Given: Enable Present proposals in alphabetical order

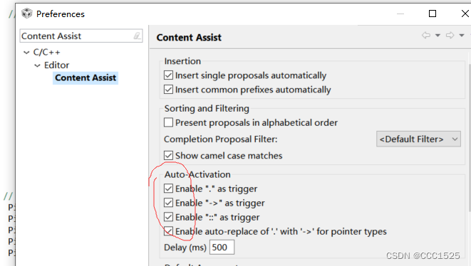Looking at the screenshot, I should click(x=168, y=122).
